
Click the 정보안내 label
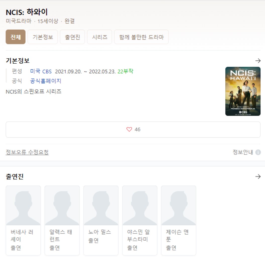tap(243, 152)
